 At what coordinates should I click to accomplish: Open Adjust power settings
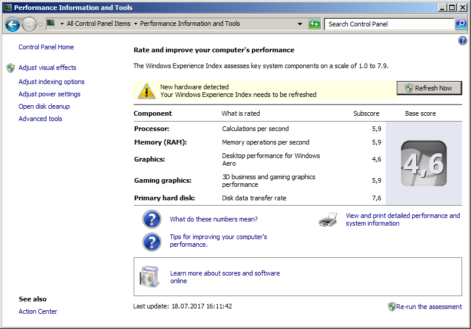pyautogui.click(x=49, y=94)
